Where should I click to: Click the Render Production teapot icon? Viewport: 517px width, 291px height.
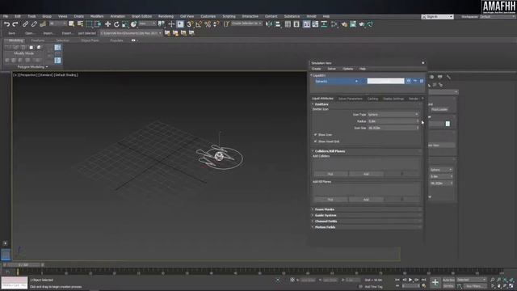pyautogui.click(x=362, y=24)
